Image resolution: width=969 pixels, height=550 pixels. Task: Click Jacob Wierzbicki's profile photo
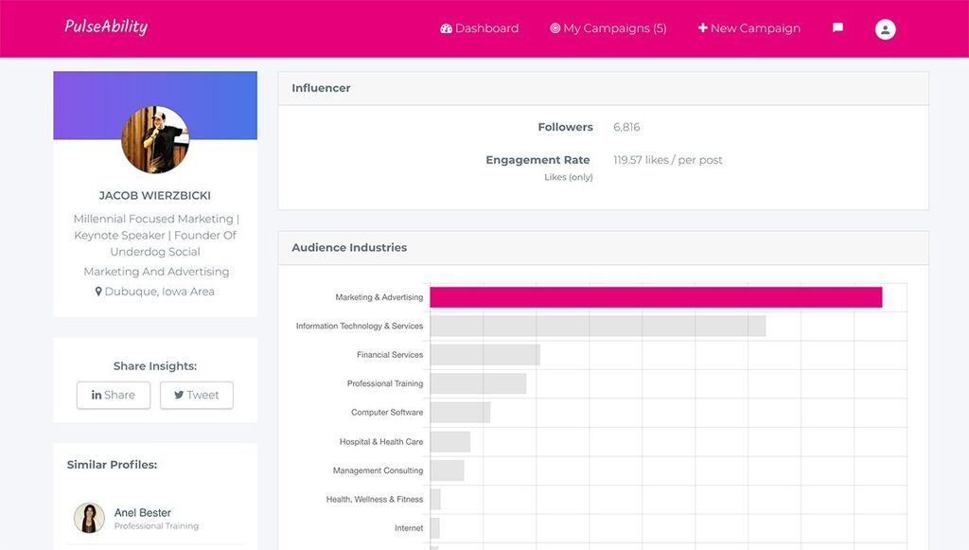pos(155,140)
